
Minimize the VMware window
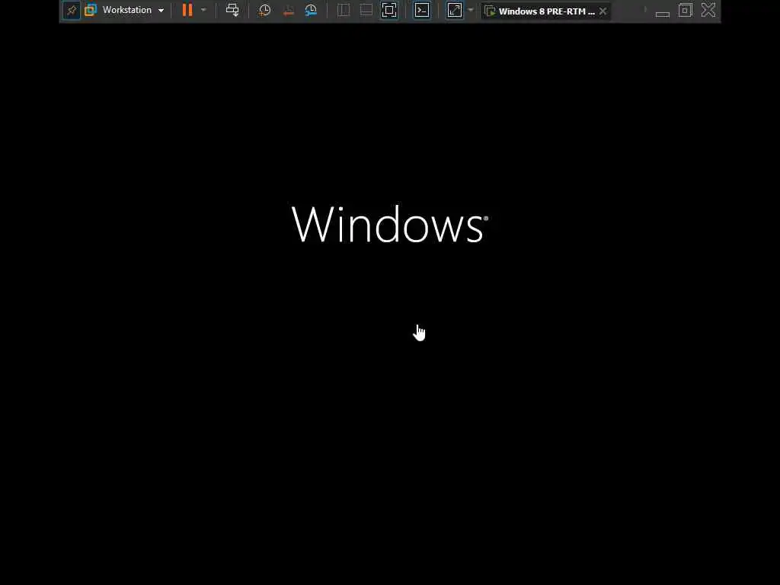point(663,12)
